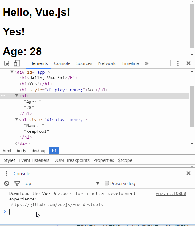The height and width of the screenshot is (226, 195).
Task: Collapse the div id="app" node
Action: (x=12, y=72)
